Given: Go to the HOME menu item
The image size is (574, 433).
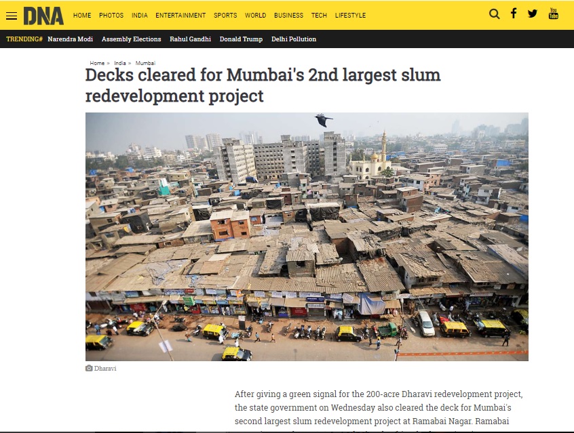Looking at the screenshot, I should click(82, 16).
